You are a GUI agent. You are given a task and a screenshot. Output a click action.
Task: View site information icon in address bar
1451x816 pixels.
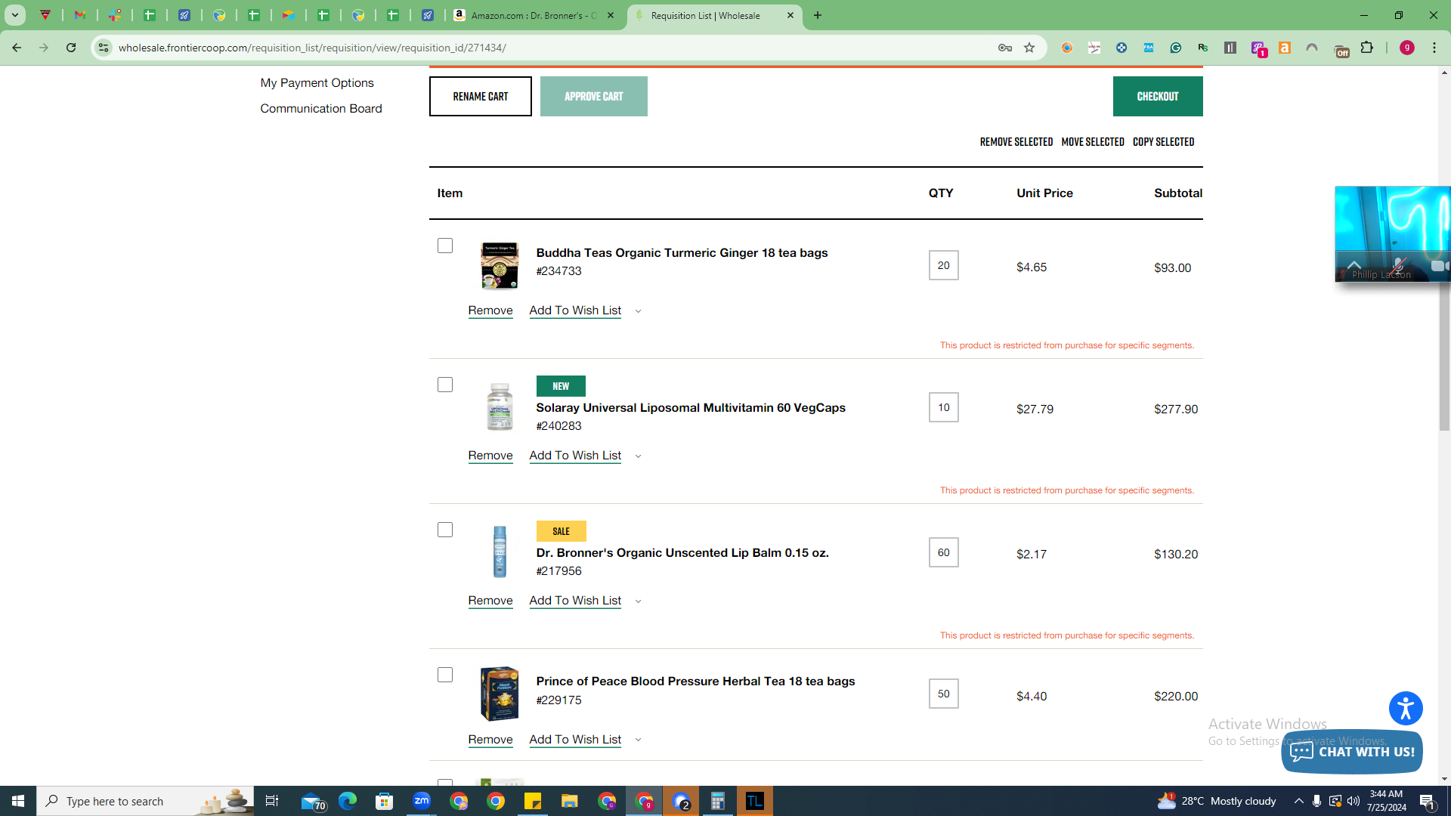click(x=104, y=48)
